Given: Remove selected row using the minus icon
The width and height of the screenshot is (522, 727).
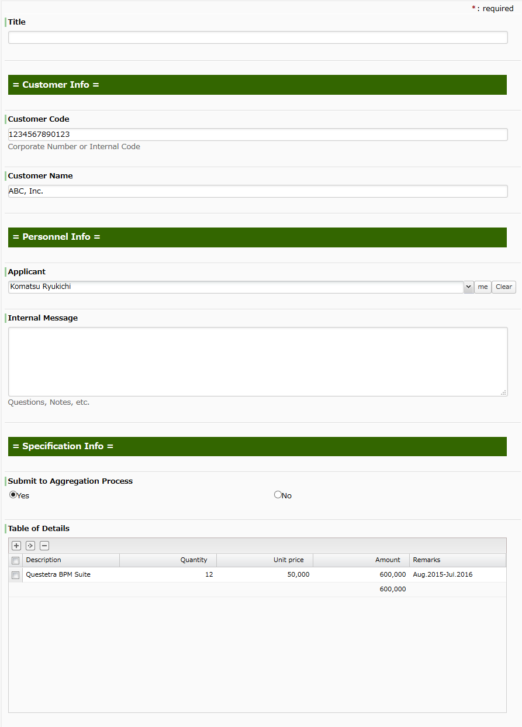Looking at the screenshot, I should click(44, 545).
